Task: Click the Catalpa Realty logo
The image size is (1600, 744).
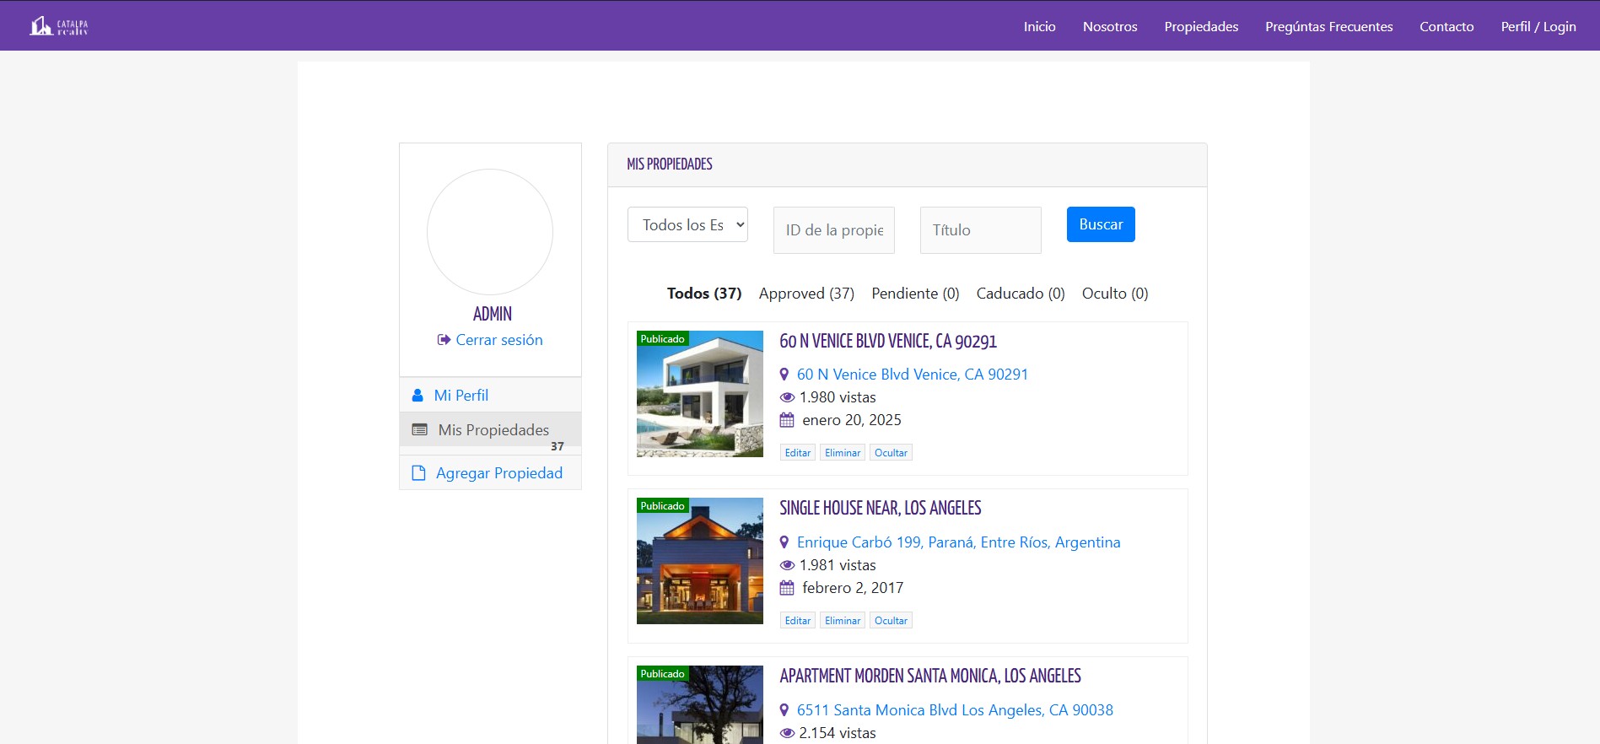Action: (x=59, y=26)
